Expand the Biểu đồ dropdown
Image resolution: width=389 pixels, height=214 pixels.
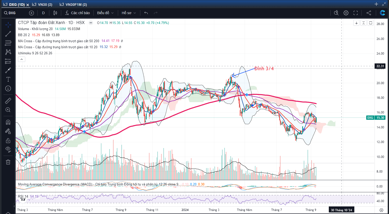click(x=105, y=13)
